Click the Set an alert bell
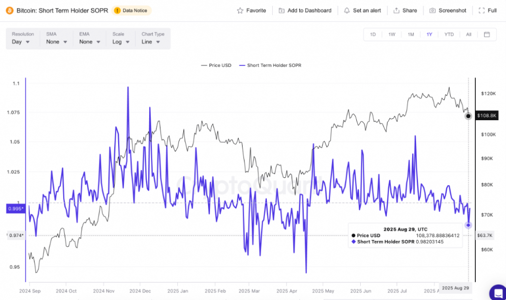This screenshot has width=506, height=300. [x=347, y=10]
